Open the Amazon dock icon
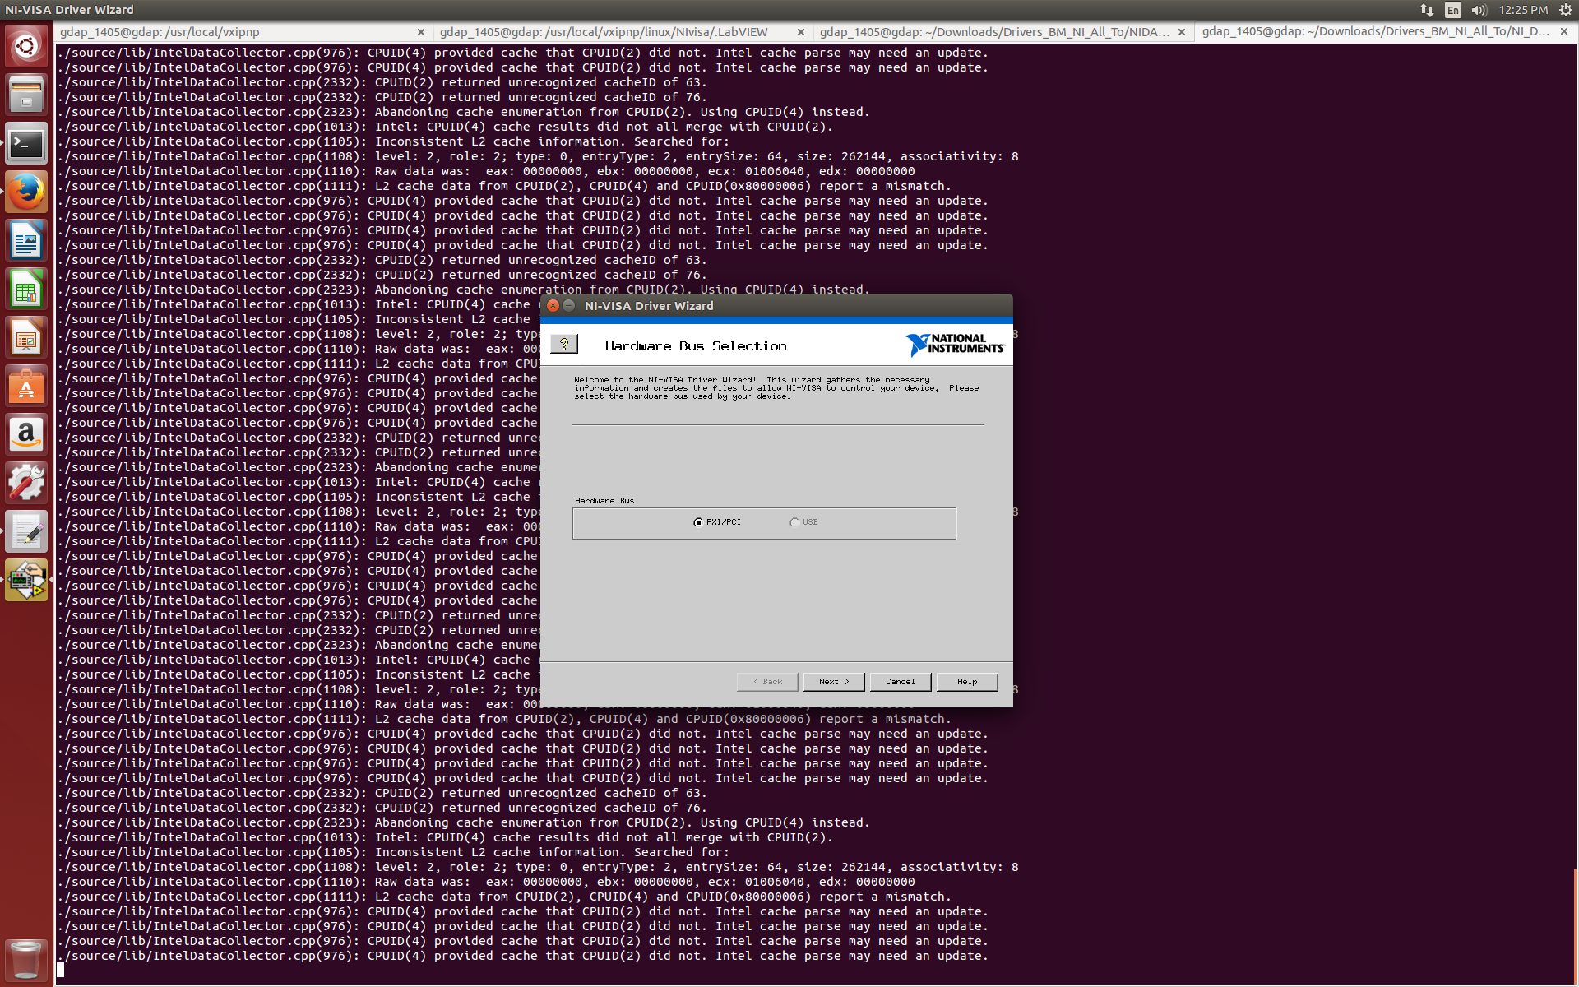Screen dimensions: 1579x987 coord(26,435)
